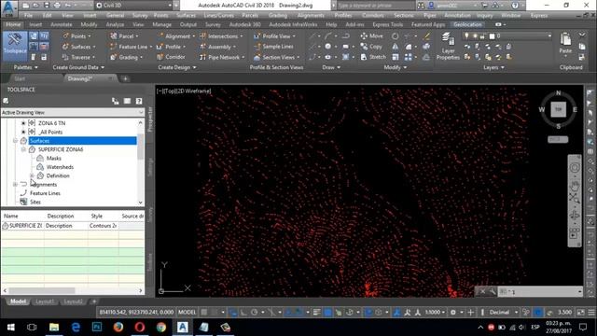This screenshot has height=336, width=597.
Task: Click the Move tool in Modify panel
Action: (x=371, y=35)
